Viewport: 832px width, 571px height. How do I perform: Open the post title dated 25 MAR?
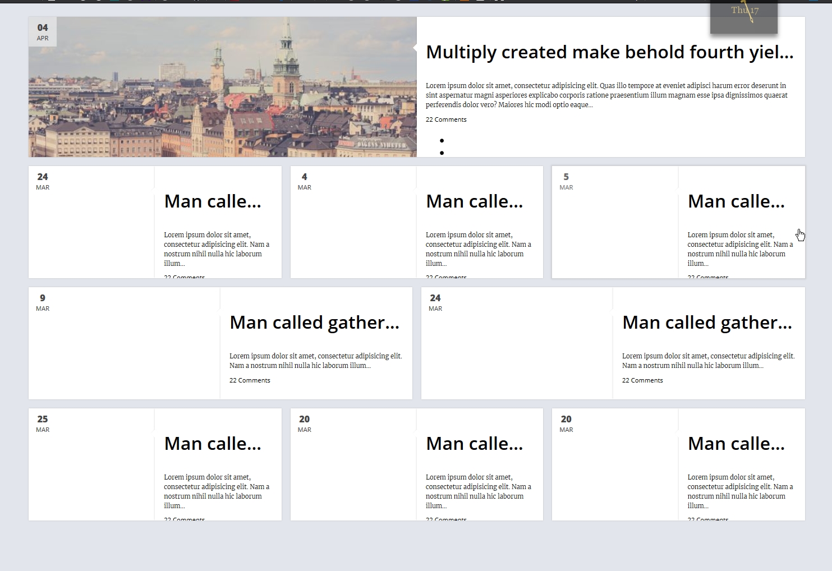213,444
